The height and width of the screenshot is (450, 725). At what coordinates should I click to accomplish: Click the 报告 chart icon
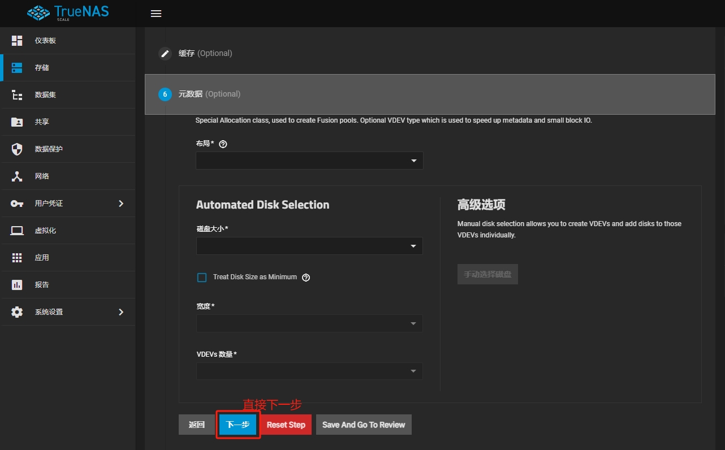[x=17, y=285]
